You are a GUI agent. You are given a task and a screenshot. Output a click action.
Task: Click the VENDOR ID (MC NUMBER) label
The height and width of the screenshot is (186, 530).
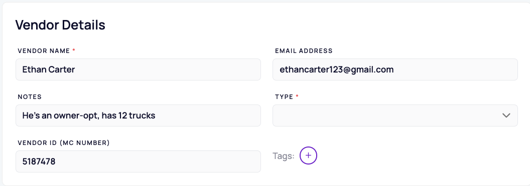pyautogui.click(x=64, y=143)
